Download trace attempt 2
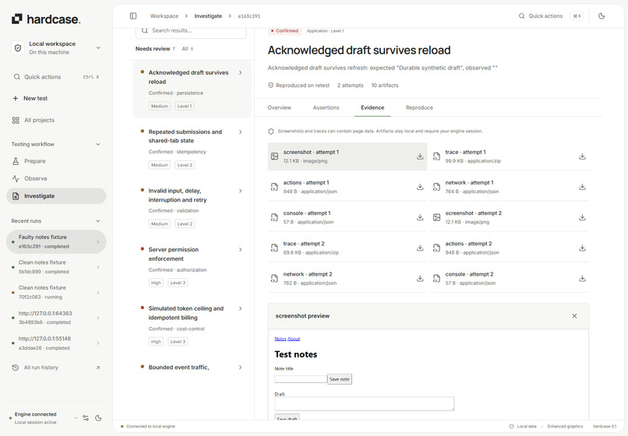The height and width of the screenshot is (436, 628). point(420,248)
